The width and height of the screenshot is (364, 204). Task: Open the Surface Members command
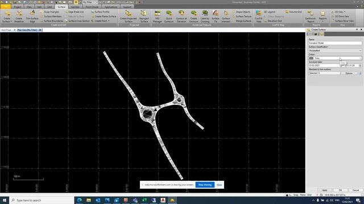coord(51,16)
